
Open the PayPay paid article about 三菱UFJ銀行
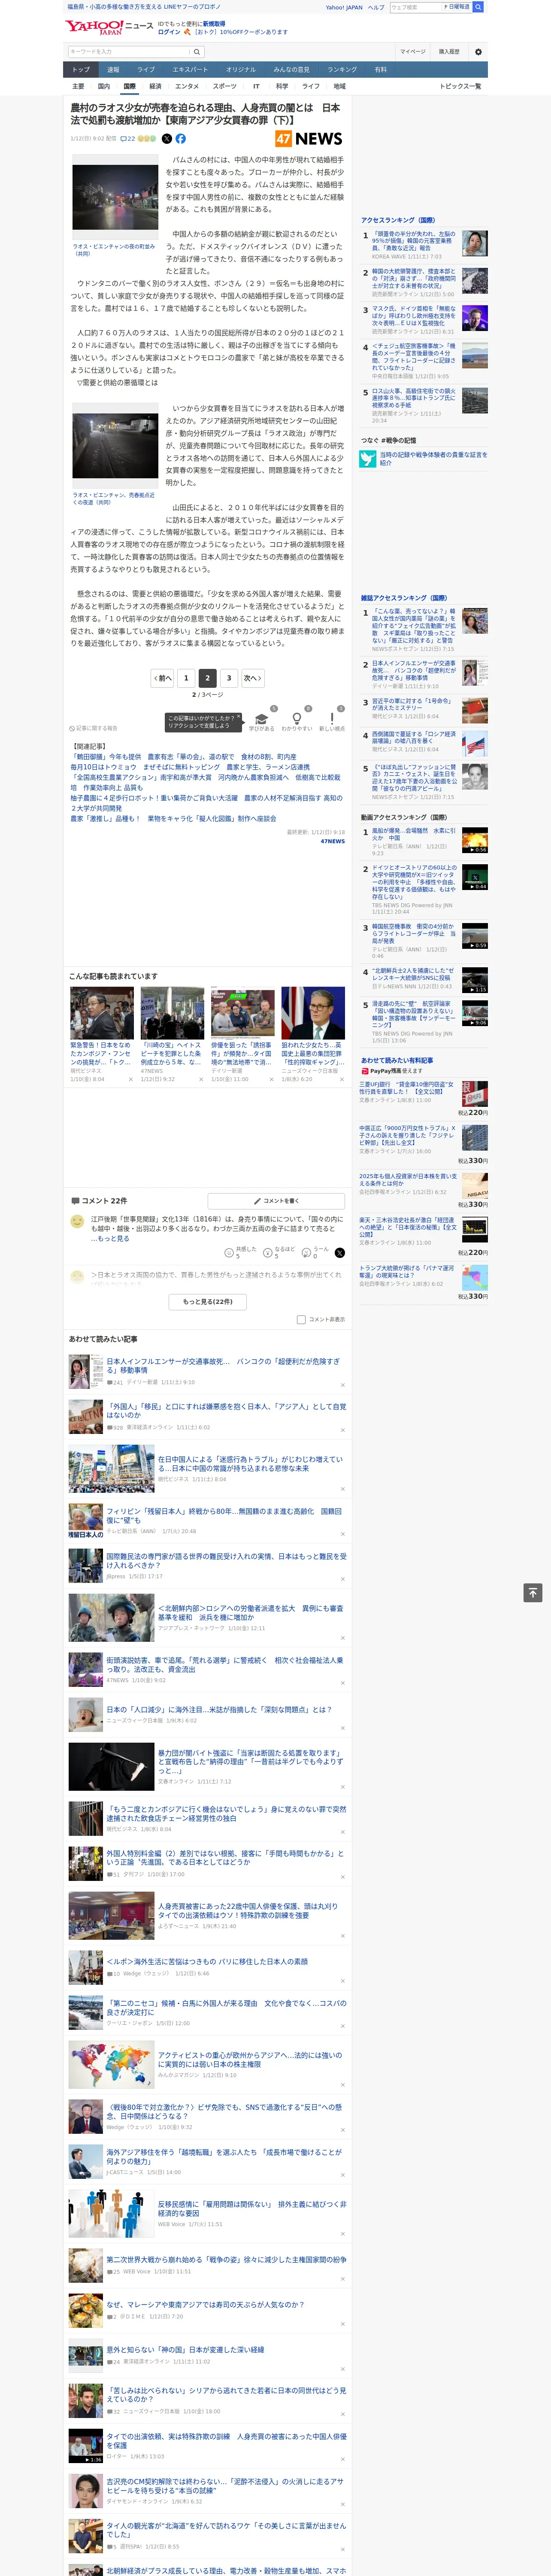[406, 1088]
